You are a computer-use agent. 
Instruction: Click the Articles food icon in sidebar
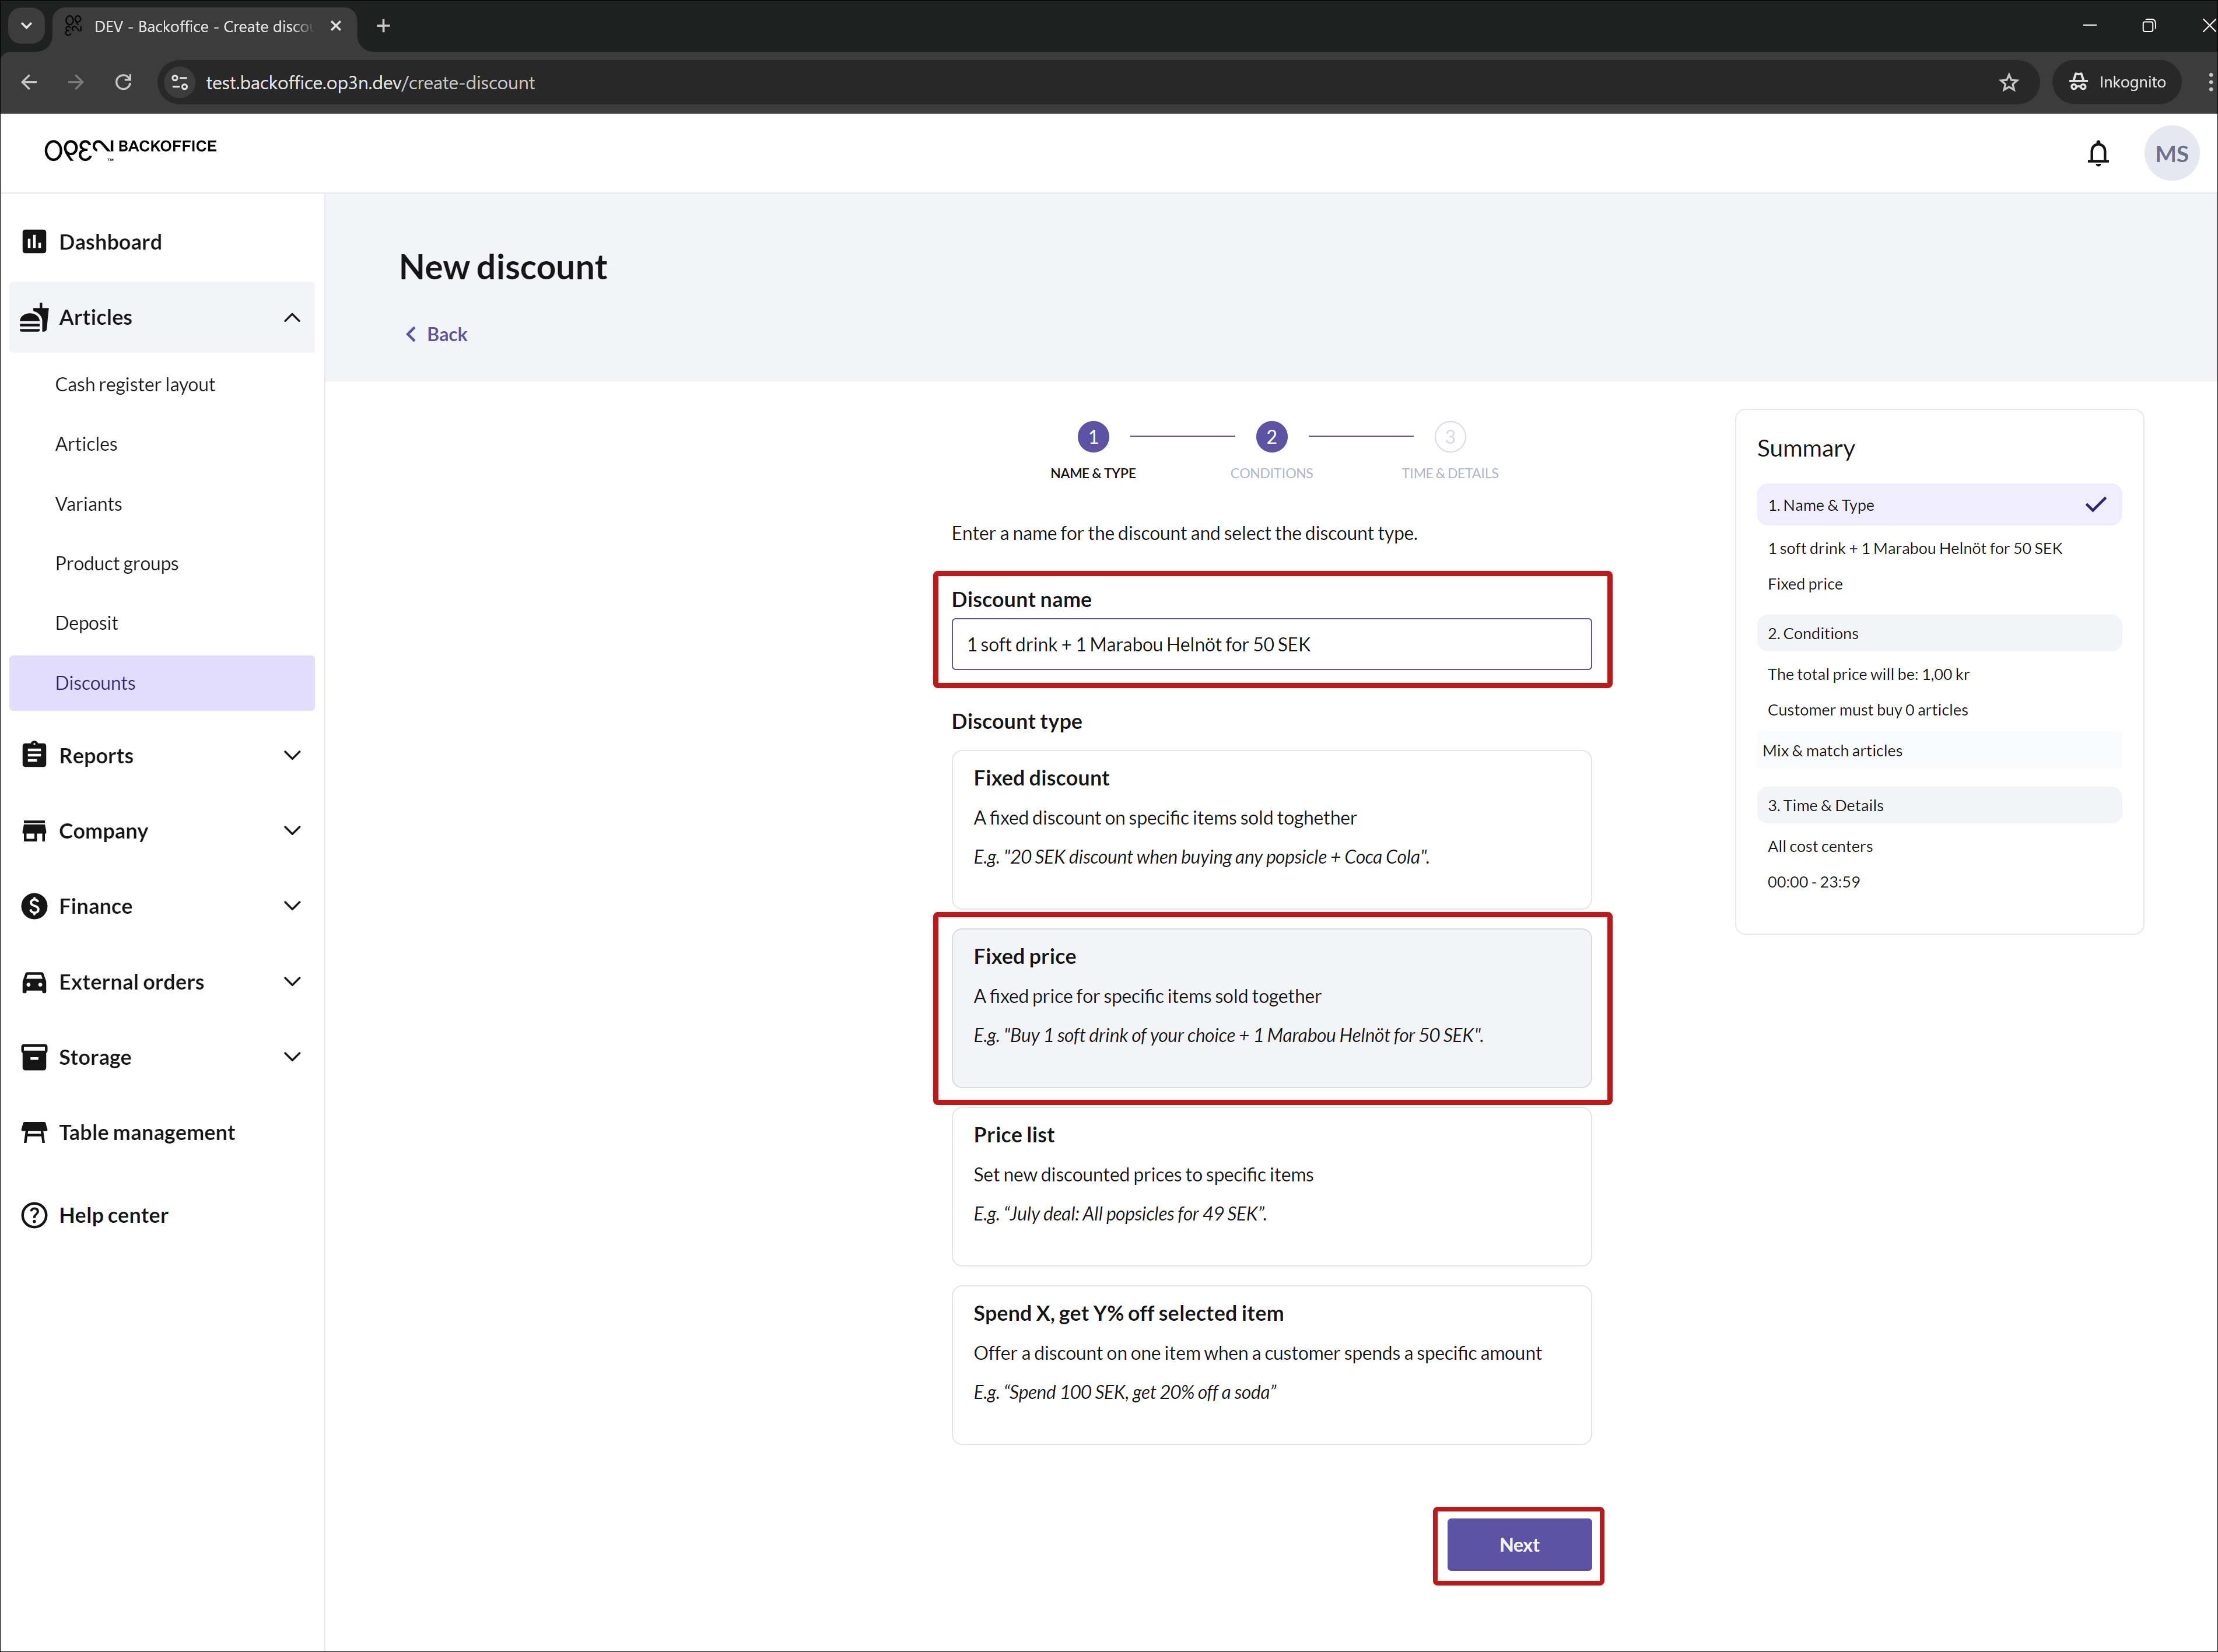pos(34,317)
